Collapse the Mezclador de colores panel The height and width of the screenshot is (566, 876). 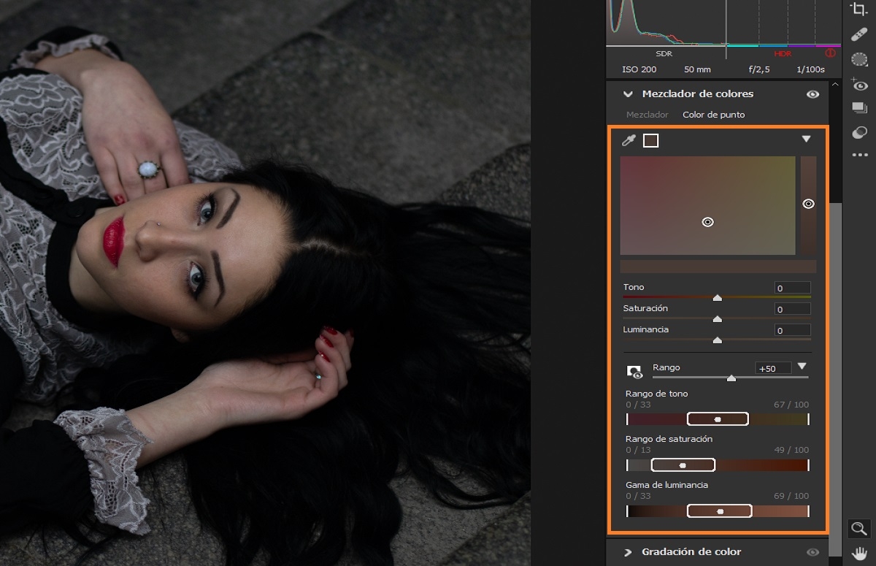coord(628,94)
